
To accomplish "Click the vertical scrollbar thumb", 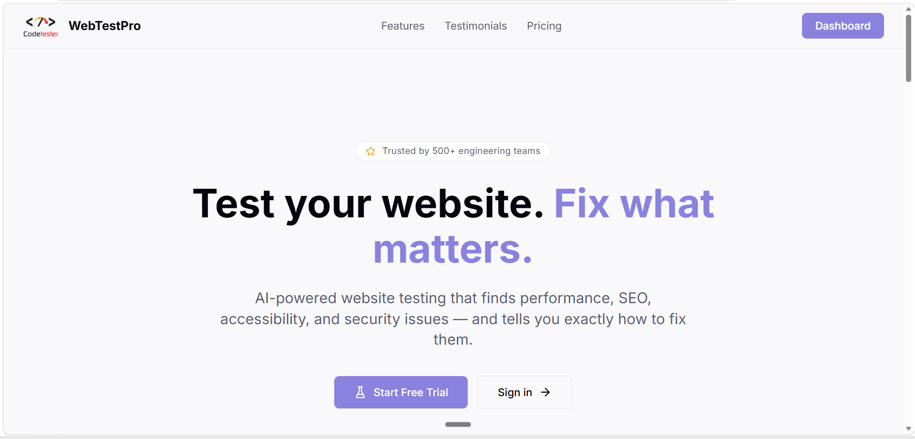I will 908,48.
